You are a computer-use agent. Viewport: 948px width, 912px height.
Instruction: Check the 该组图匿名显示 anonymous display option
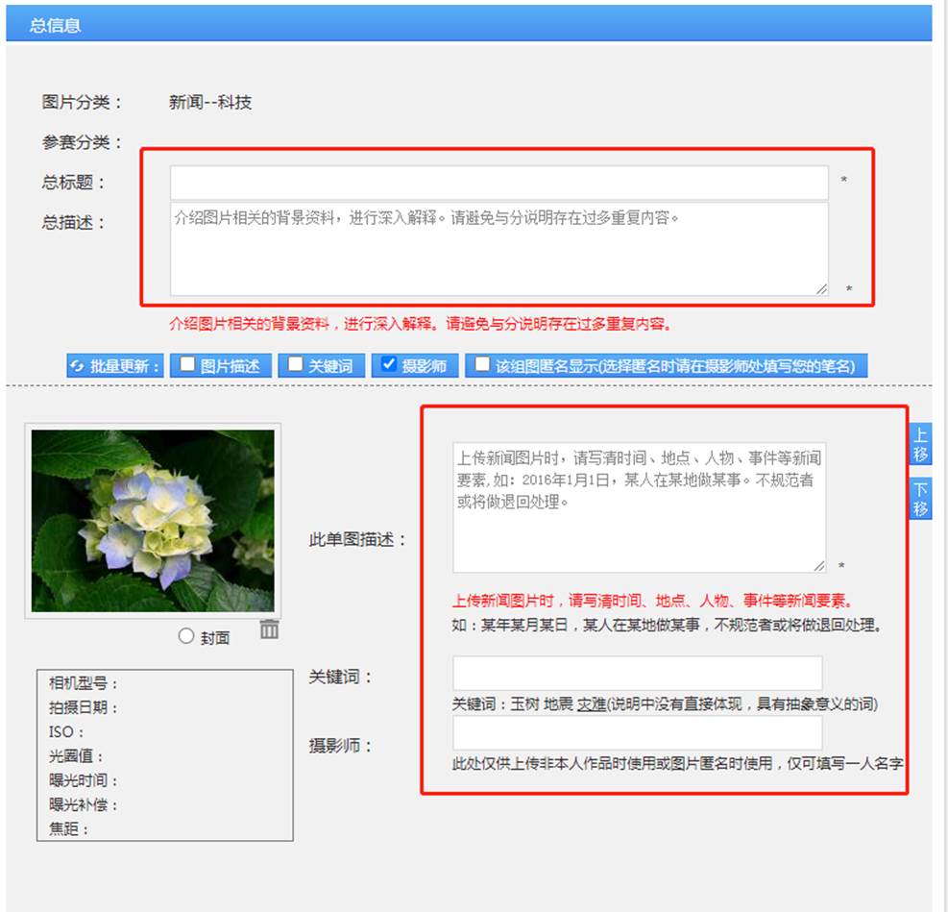pyautogui.click(x=480, y=364)
